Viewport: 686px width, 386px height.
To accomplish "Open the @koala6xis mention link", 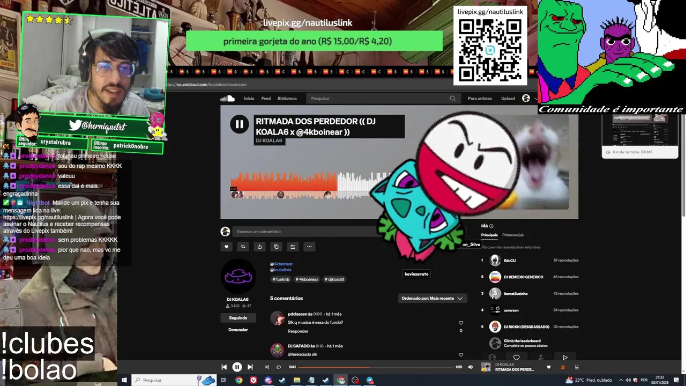I will 281,270.
